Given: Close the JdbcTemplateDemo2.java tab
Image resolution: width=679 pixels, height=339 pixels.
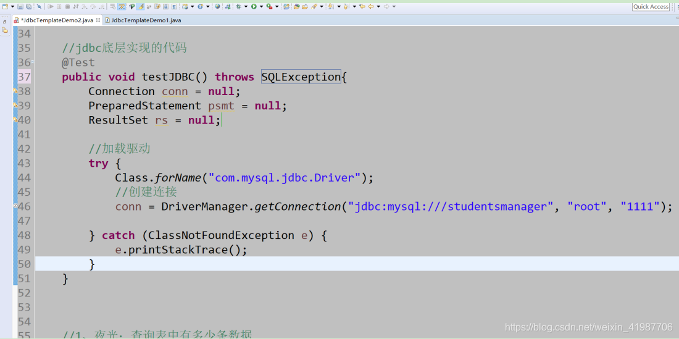Looking at the screenshot, I should 98,20.
